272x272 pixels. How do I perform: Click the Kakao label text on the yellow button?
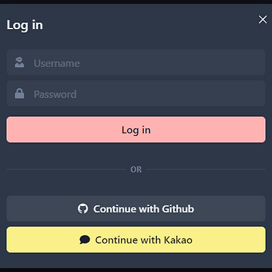178,240
